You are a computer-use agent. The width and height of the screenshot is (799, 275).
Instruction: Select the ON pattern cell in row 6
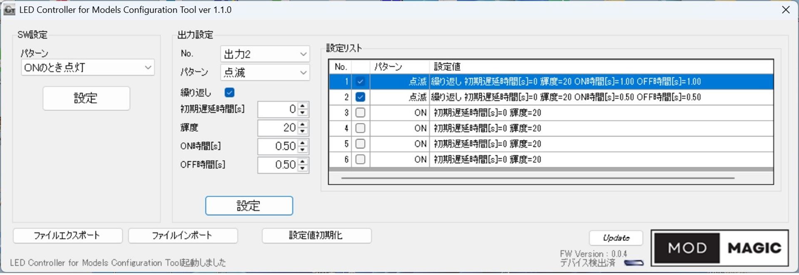399,159
